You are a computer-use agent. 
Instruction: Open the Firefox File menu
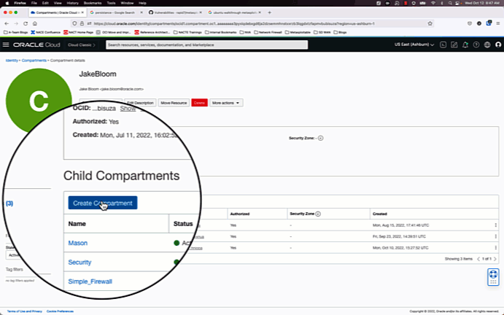pyautogui.click(x=34, y=3)
